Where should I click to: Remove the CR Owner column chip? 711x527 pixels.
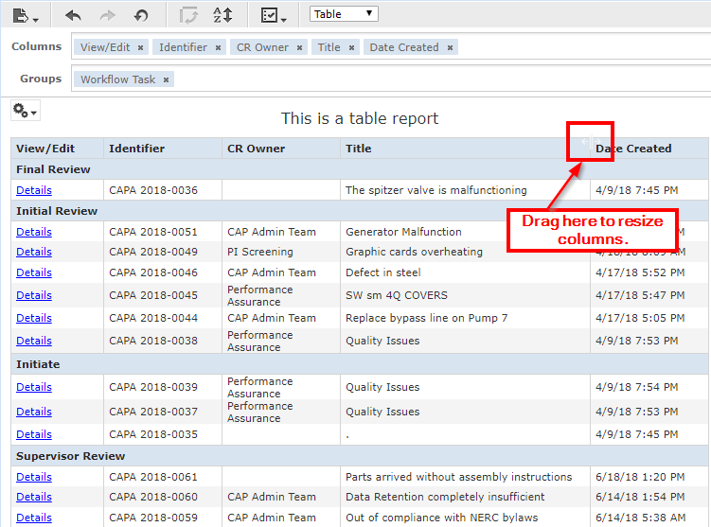click(x=300, y=47)
